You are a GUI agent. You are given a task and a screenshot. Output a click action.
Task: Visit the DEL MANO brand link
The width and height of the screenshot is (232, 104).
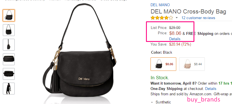coord(160,5)
